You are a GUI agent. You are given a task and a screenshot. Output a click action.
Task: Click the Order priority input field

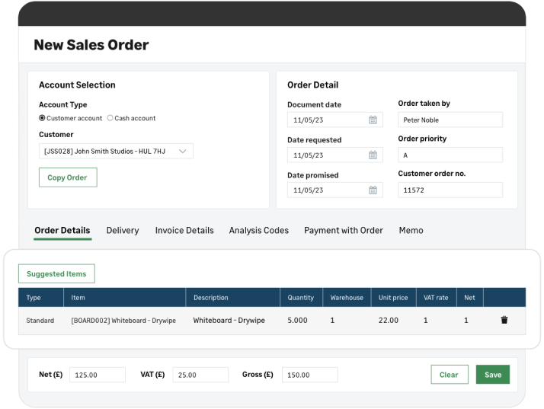[x=450, y=155]
